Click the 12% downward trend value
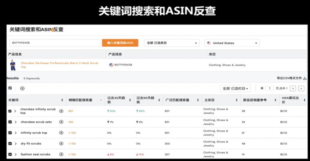This screenshot has height=161, width=310. point(141,154)
